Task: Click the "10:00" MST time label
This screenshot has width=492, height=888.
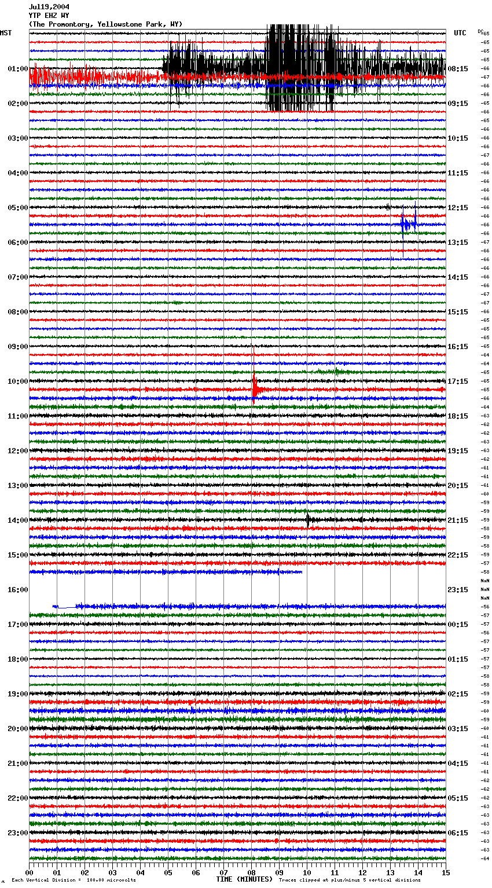Action: [18, 381]
